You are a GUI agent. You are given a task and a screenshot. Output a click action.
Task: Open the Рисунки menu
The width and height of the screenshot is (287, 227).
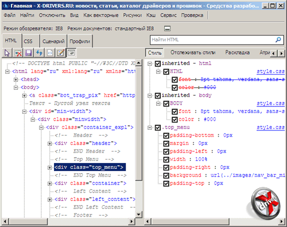coord(133,15)
